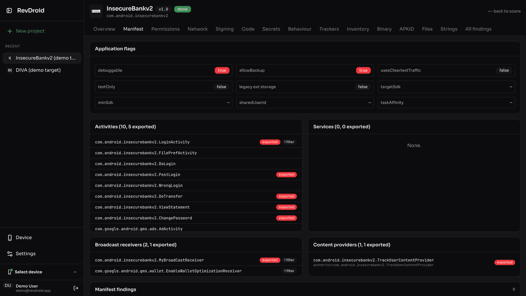The width and height of the screenshot is (526, 296).
Task: Click the Manifest findings count 9
Action: (x=514, y=289)
